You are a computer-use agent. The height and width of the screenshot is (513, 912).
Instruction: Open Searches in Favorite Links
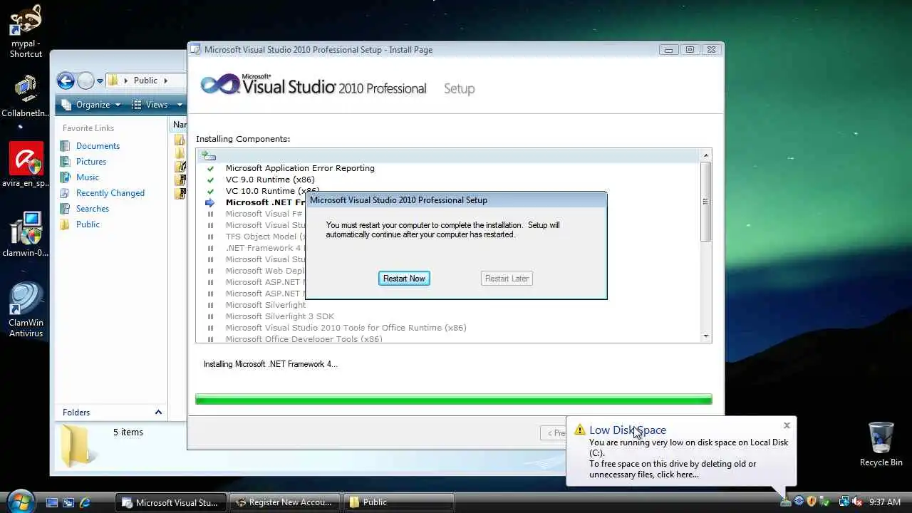click(x=93, y=209)
